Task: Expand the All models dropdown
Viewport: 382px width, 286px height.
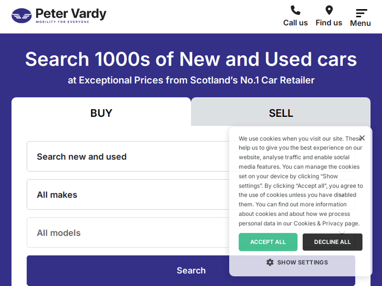Action: point(127,233)
